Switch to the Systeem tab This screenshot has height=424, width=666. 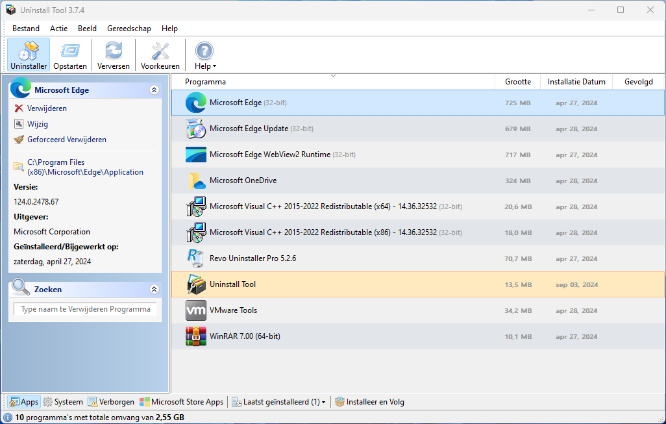(x=63, y=401)
